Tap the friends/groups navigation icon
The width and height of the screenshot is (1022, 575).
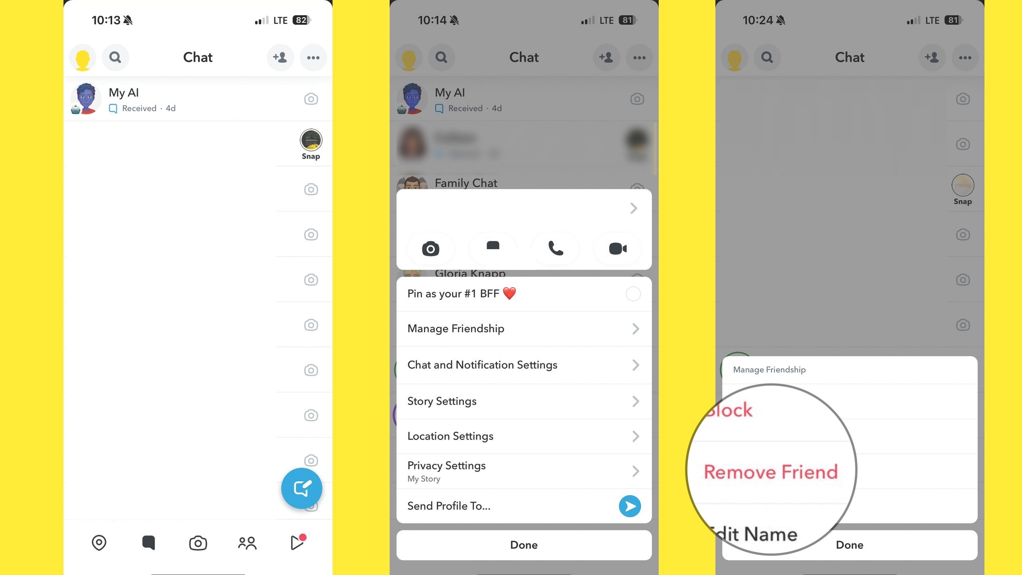(x=247, y=542)
